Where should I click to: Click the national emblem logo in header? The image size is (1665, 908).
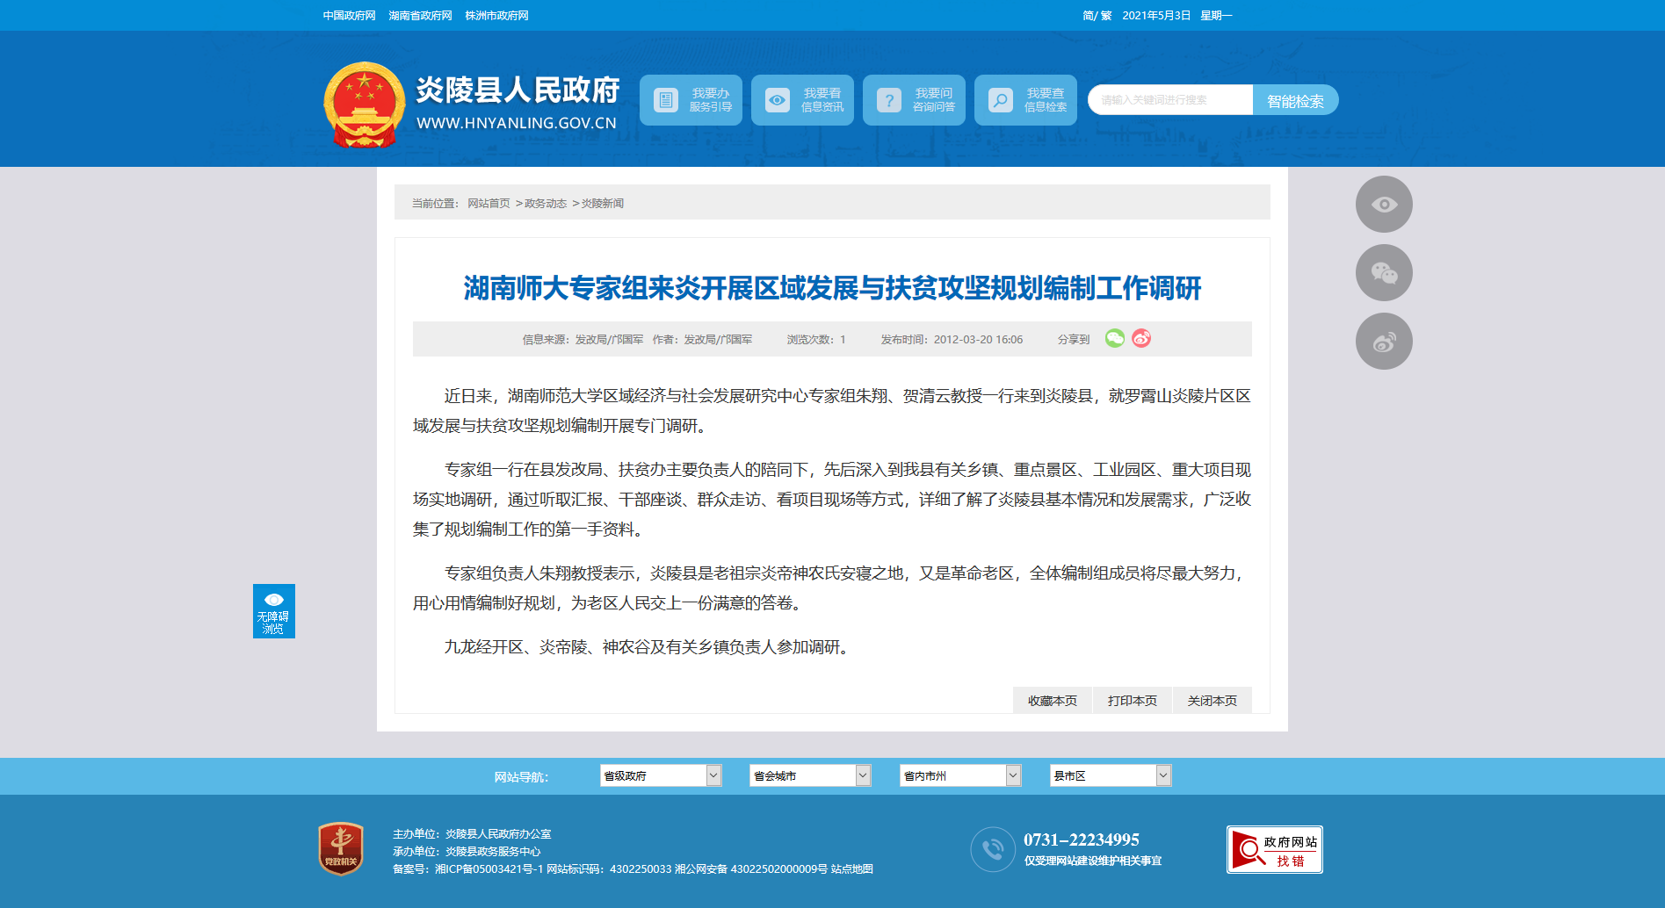pos(364,104)
